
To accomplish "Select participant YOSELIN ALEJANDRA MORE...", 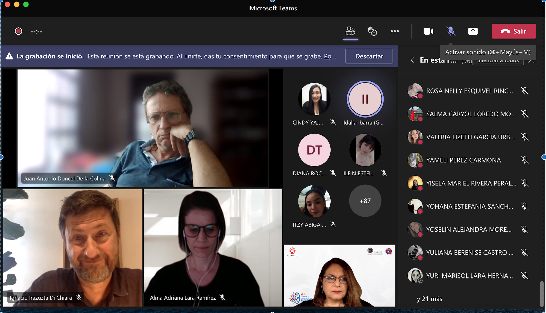I will coord(469,229).
